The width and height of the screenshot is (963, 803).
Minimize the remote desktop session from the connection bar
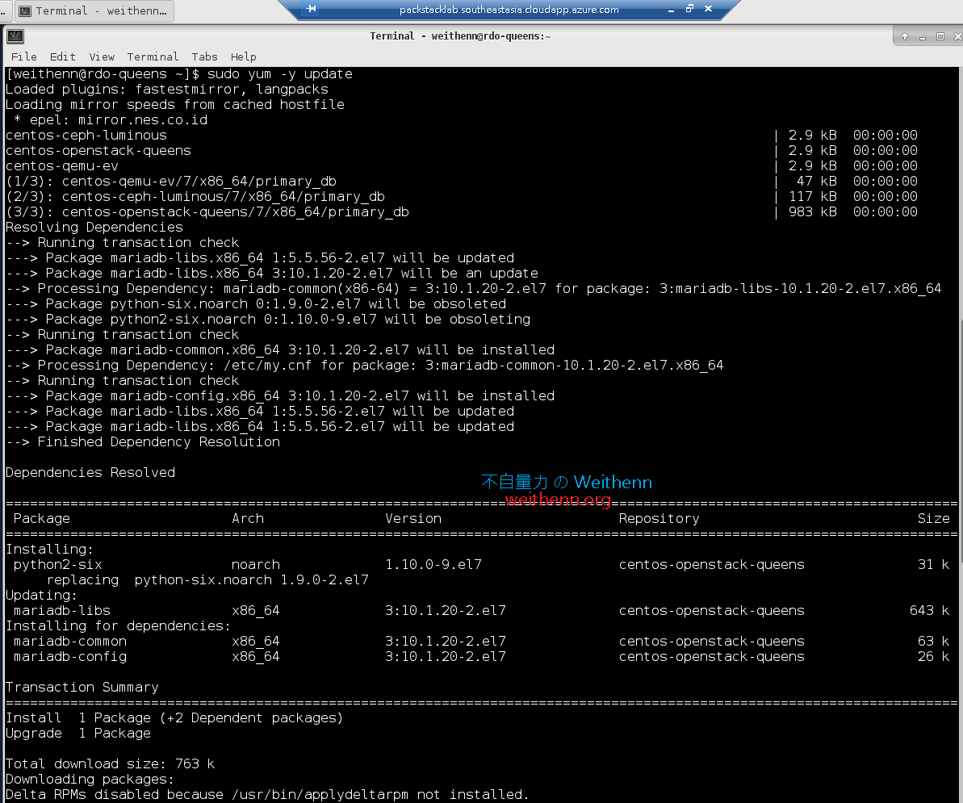pos(671,9)
